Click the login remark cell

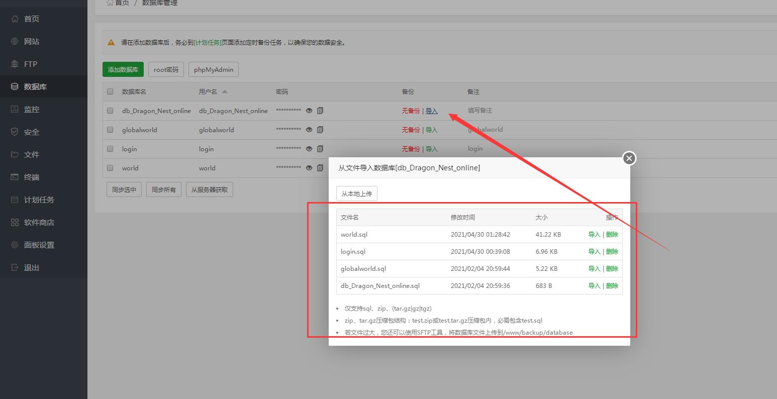pyautogui.click(x=475, y=149)
